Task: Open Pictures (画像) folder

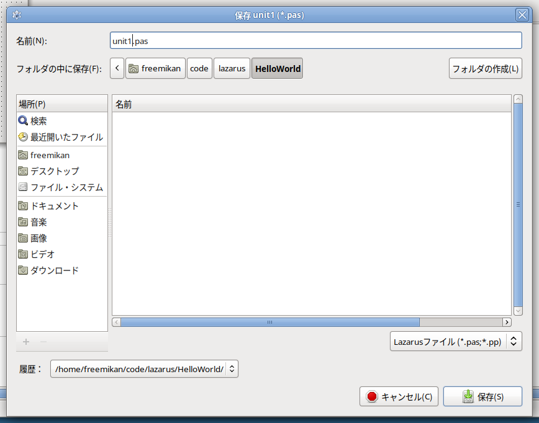Action: pyautogui.click(x=38, y=238)
